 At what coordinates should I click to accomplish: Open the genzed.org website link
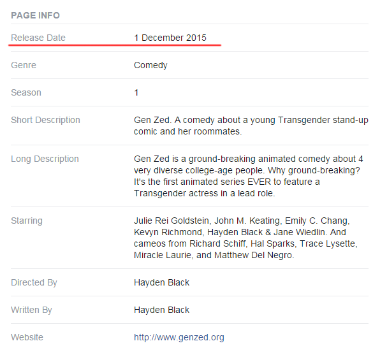[x=179, y=337]
